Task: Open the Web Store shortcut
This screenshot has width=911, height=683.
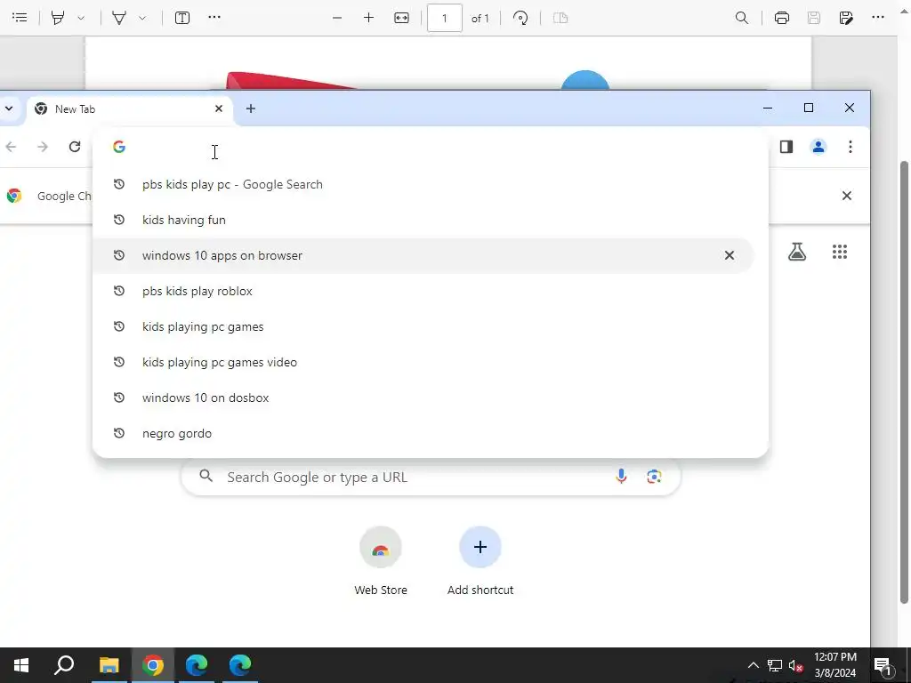Action: [x=381, y=562]
